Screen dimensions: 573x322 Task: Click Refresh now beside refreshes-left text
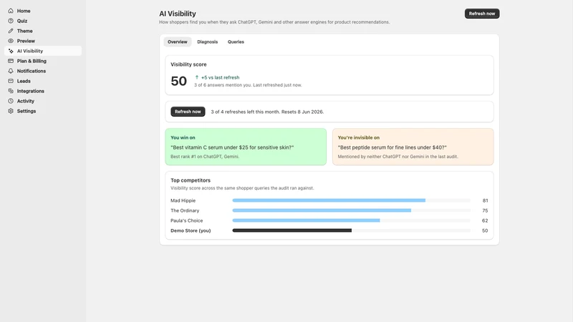click(188, 112)
